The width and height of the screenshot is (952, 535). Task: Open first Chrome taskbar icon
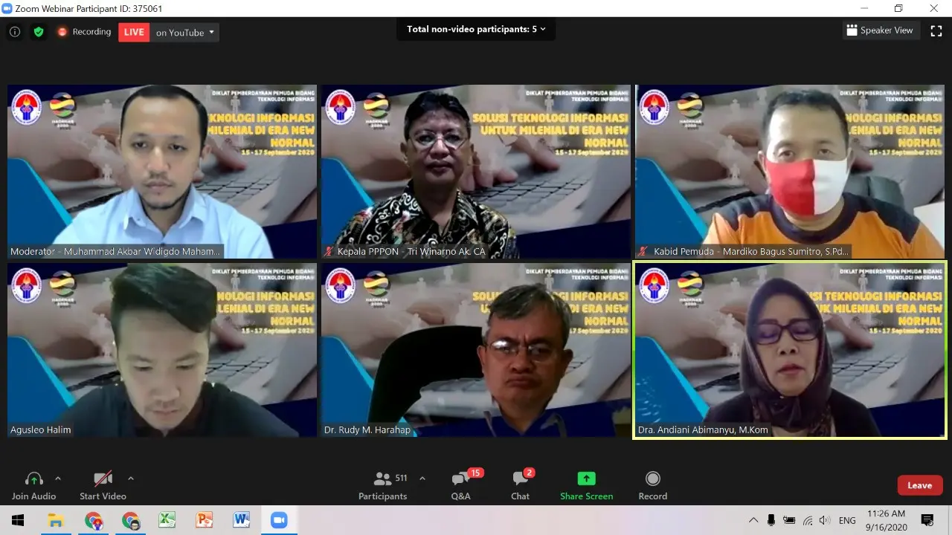click(93, 520)
